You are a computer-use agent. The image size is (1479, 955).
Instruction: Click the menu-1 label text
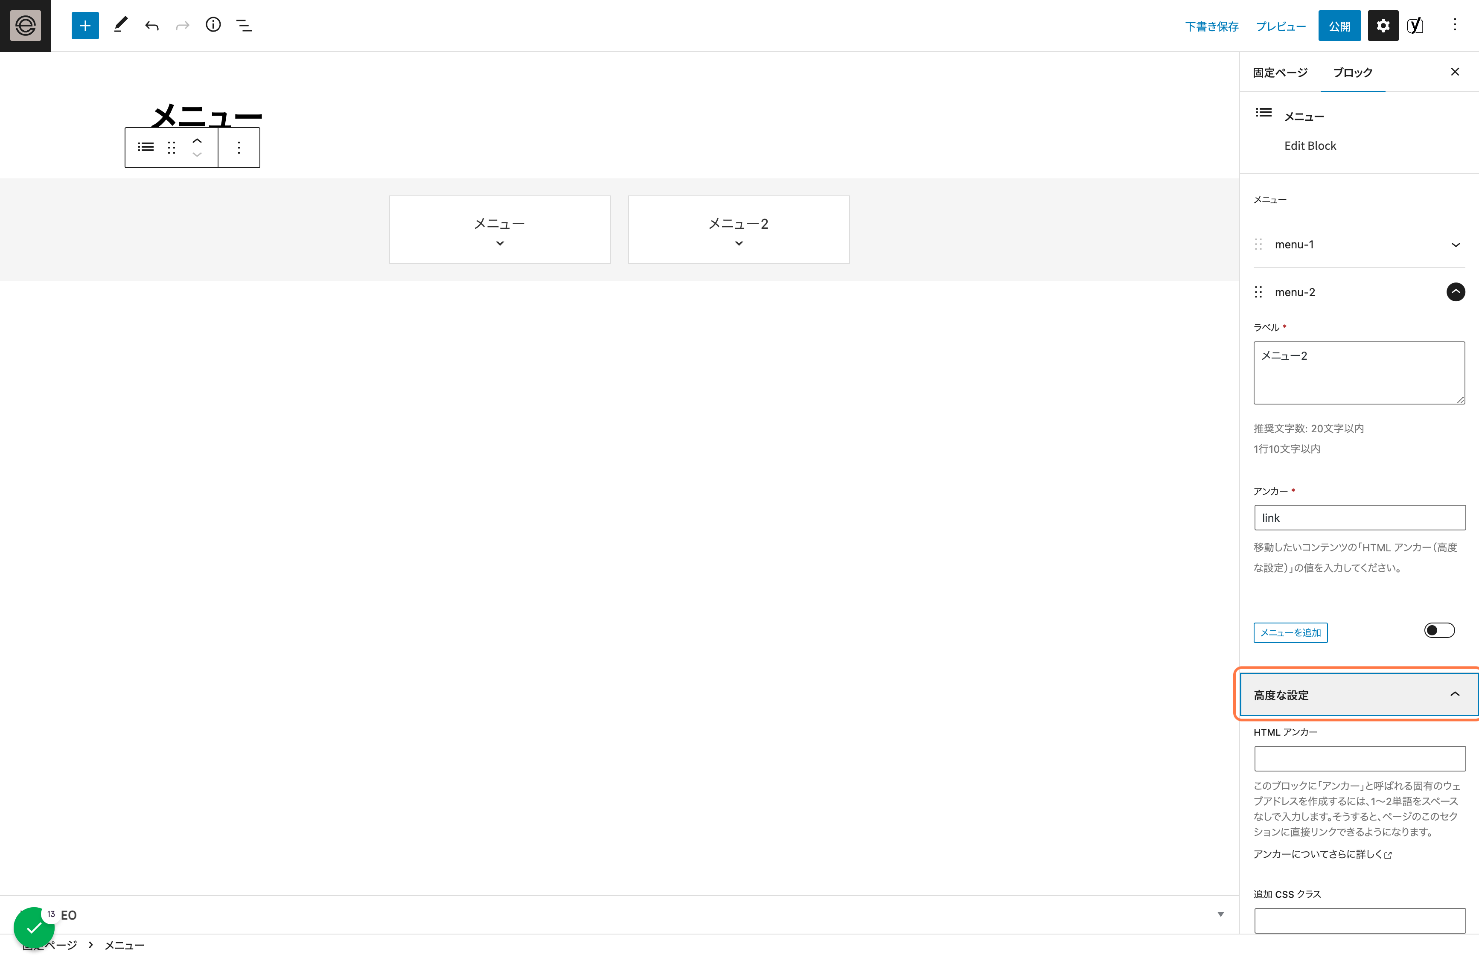[x=1294, y=245]
